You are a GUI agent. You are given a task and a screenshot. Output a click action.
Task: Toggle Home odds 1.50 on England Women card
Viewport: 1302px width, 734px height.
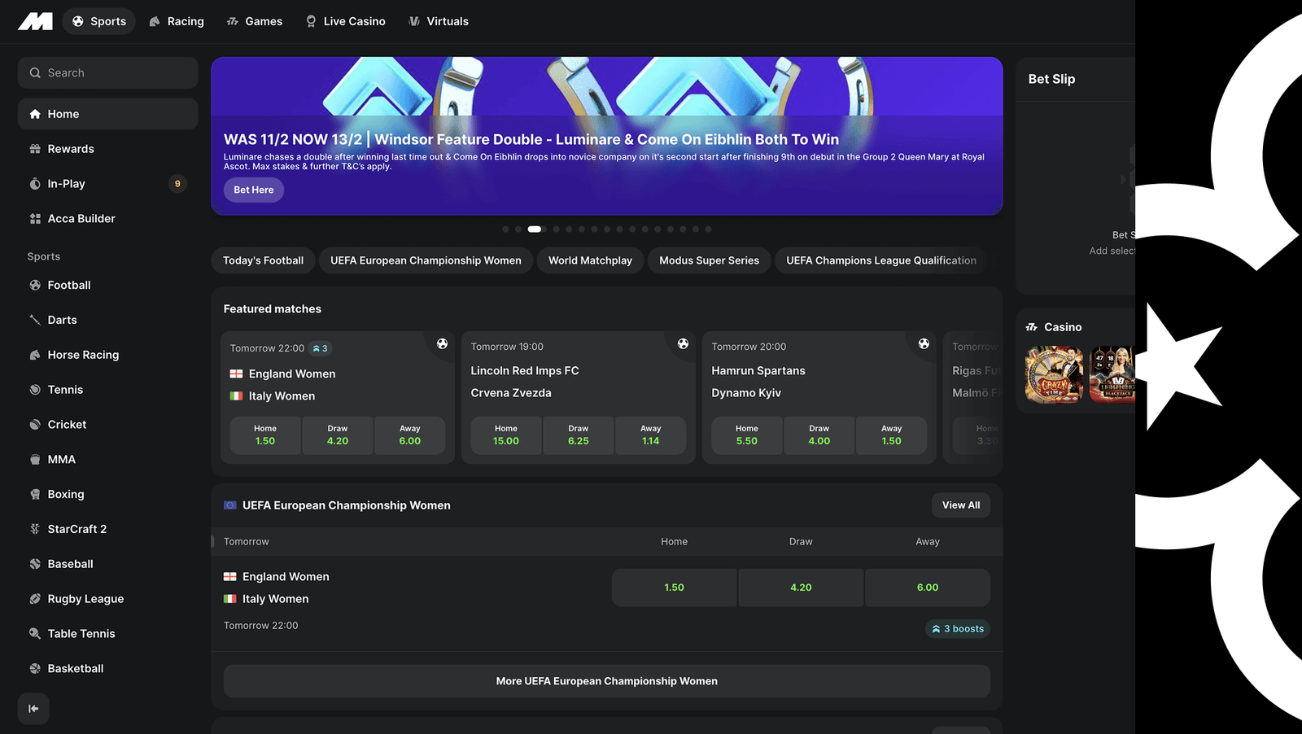pyautogui.click(x=265, y=435)
